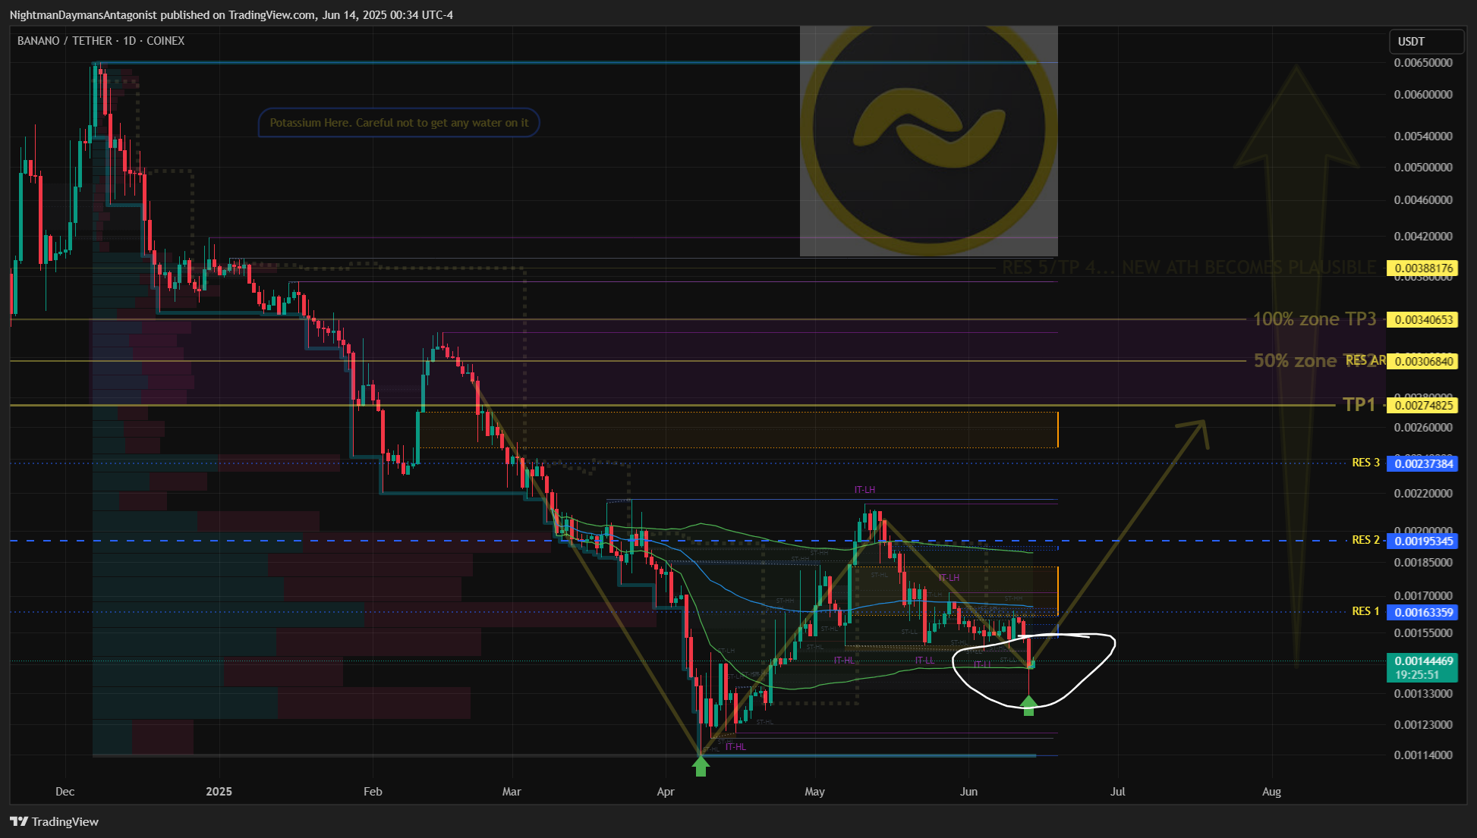Click the 0.00500000 price axis value
Image resolution: width=1477 pixels, height=838 pixels.
[x=1423, y=168]
